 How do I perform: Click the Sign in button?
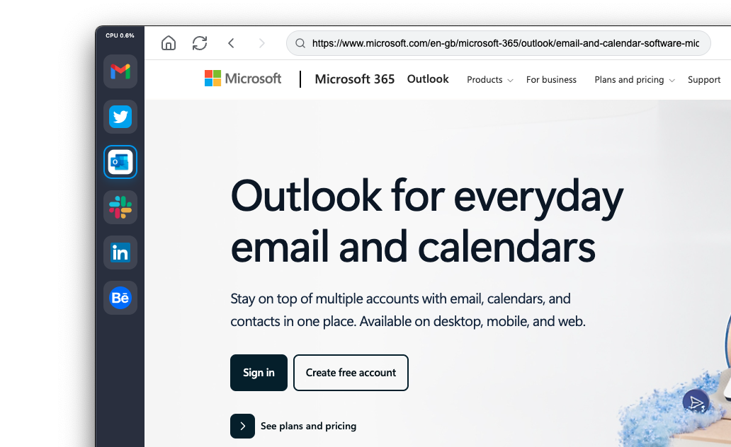pos(259,373)
